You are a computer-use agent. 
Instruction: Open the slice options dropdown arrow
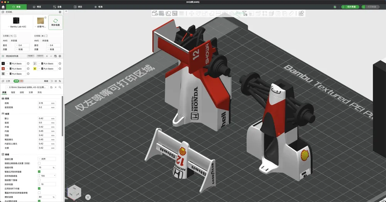pos(343,7)
